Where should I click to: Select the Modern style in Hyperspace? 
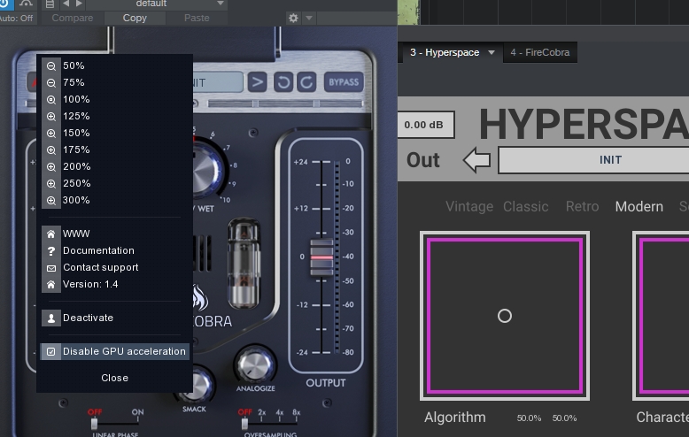click(x=639, y=206)
